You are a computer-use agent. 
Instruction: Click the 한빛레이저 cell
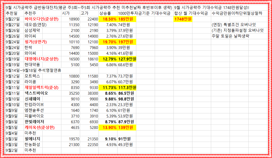point(34,122)
